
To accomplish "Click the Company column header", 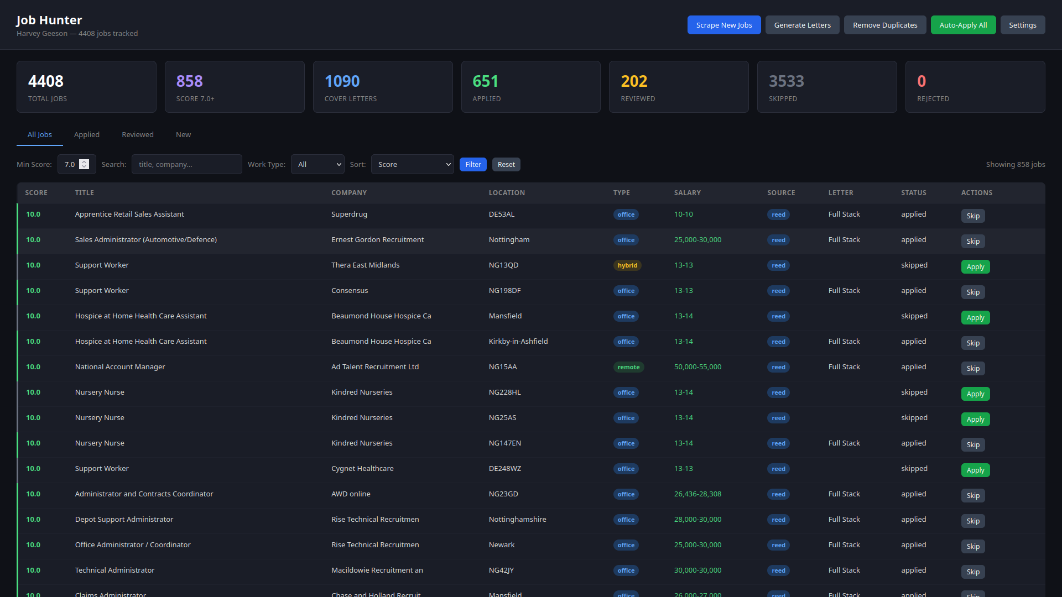I will pos(349,192).
